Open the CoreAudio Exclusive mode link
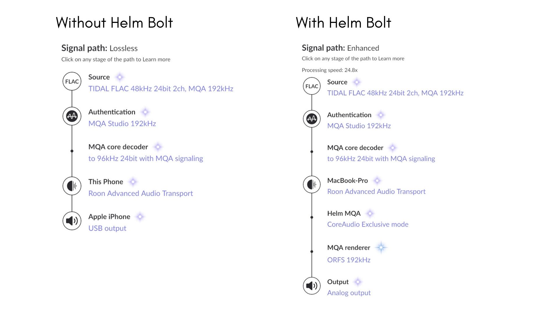This screenshot has height=314, width=559. [368, 224]
